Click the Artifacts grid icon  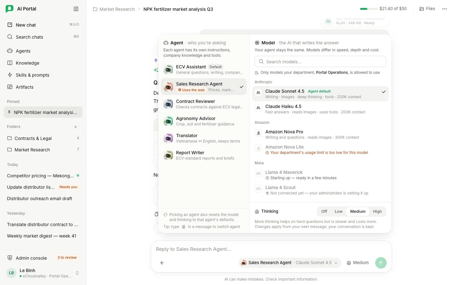click(x=10, y=87)
